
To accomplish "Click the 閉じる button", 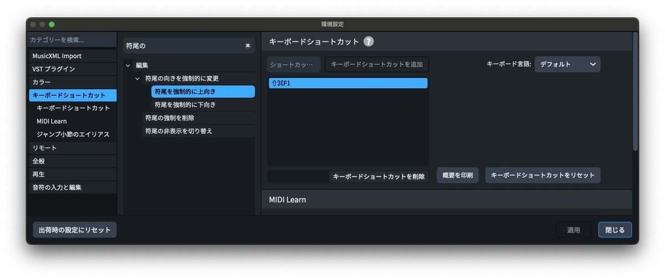I will click(x=615, y=230).
